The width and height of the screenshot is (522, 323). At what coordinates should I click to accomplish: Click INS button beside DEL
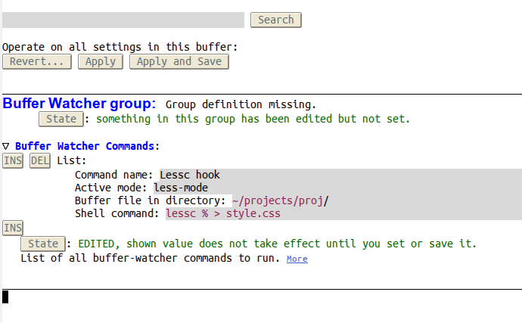13,161
